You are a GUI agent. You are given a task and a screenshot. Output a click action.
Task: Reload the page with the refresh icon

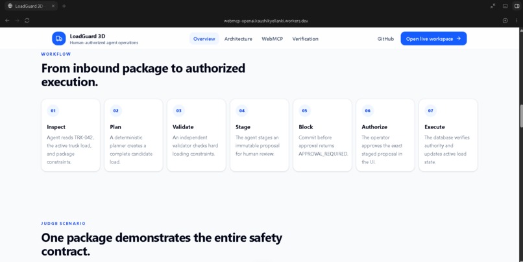(27, 20)
